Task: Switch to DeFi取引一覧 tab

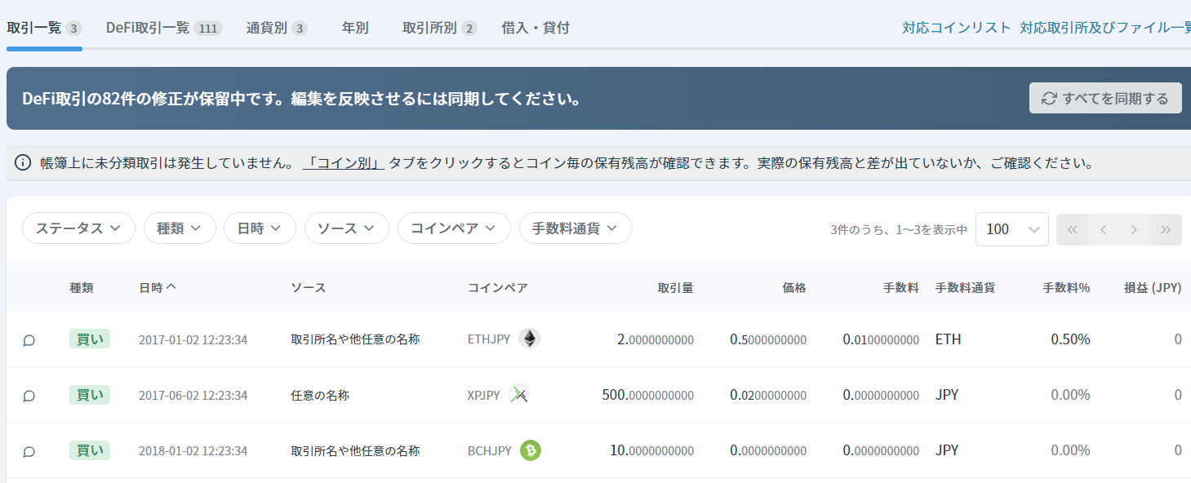Action: (x=164, y=28)
